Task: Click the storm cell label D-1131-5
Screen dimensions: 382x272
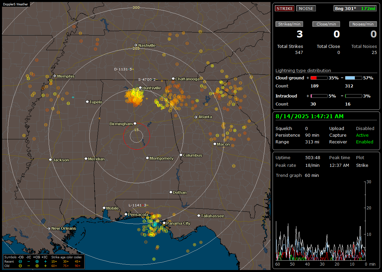Action: 123,69
